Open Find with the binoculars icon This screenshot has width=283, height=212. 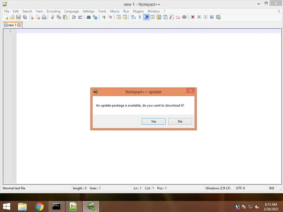88,17
